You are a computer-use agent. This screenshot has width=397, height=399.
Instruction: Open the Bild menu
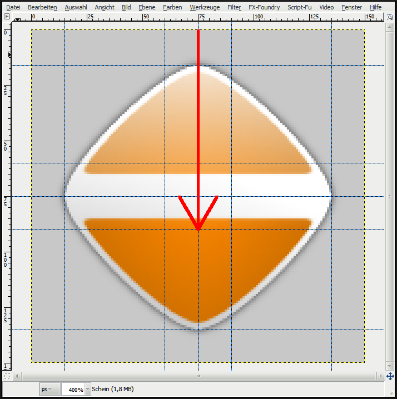pyautogui.click(x=126, y=7)
